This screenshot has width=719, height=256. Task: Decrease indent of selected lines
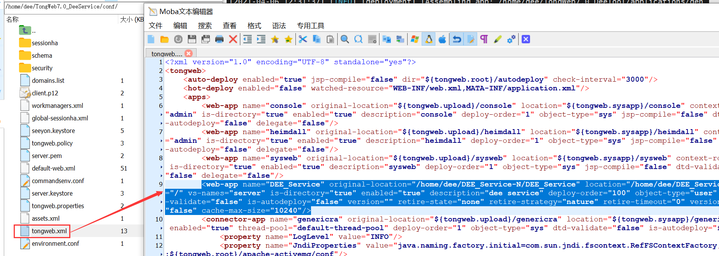click(248, 40)
